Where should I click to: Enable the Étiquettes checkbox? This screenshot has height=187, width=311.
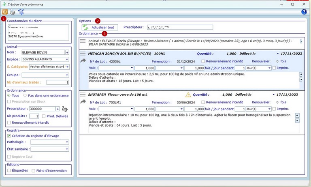[9, 171]
